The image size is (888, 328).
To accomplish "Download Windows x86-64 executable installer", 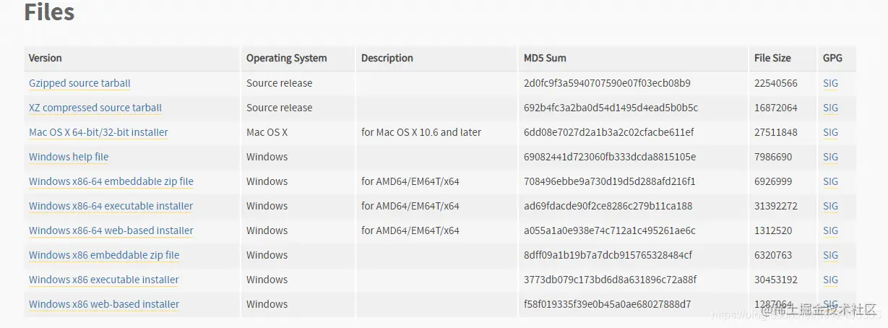I will click(111, 206).
